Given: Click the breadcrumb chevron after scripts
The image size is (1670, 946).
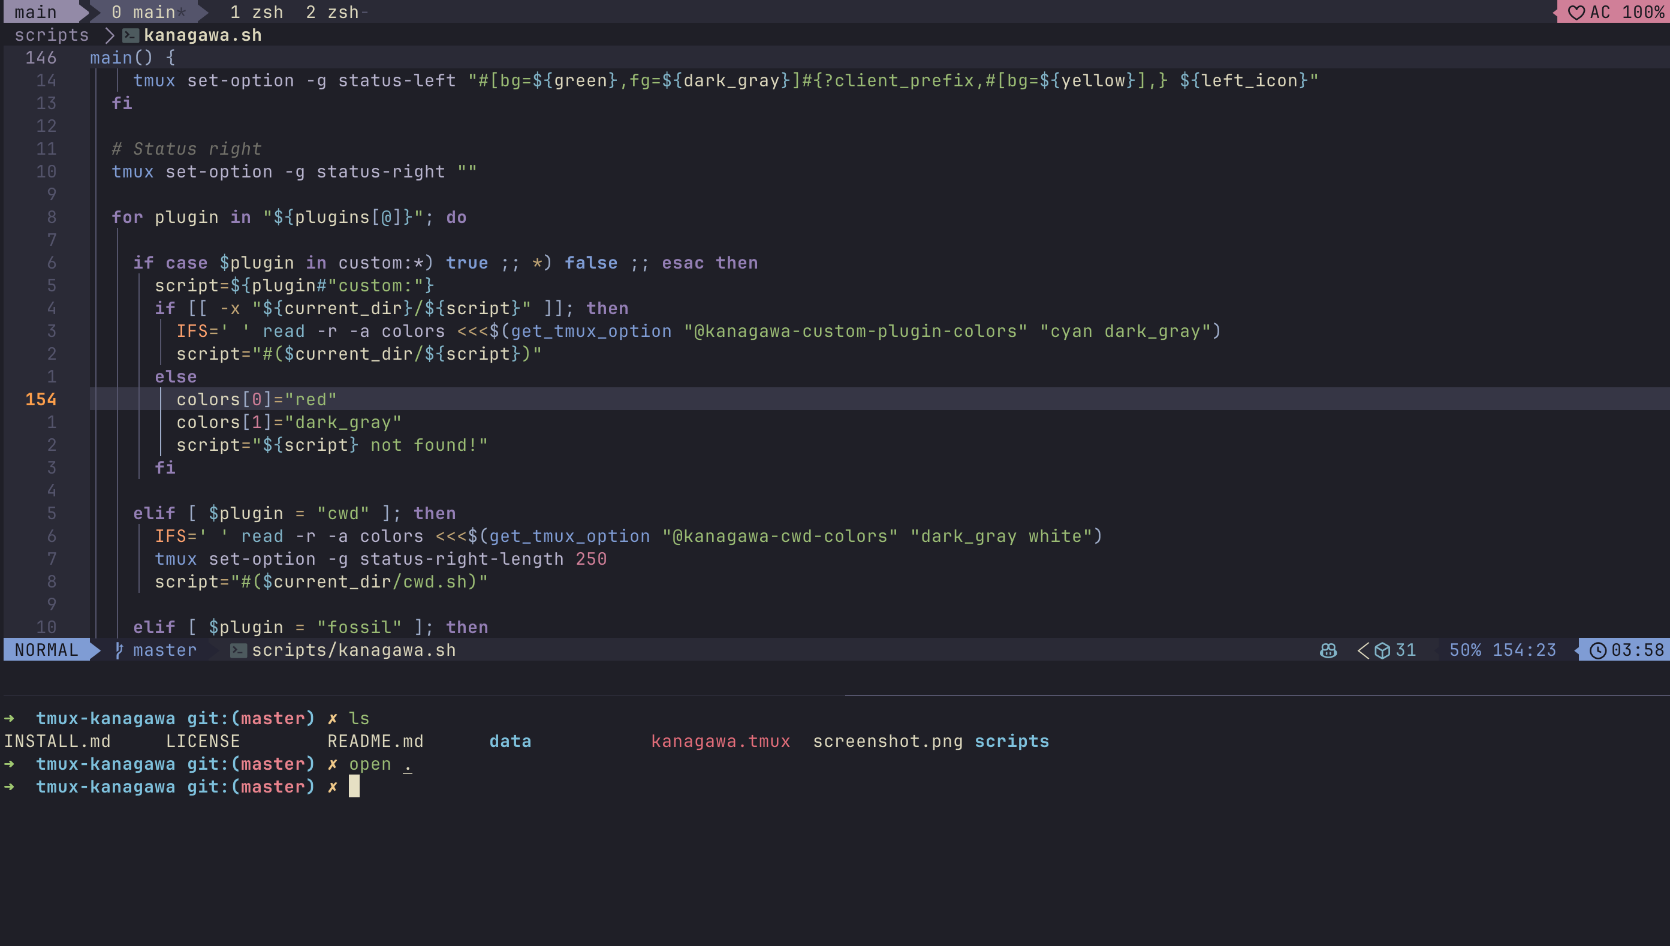Looking at the screenshot, I should [x=109, y=36].
